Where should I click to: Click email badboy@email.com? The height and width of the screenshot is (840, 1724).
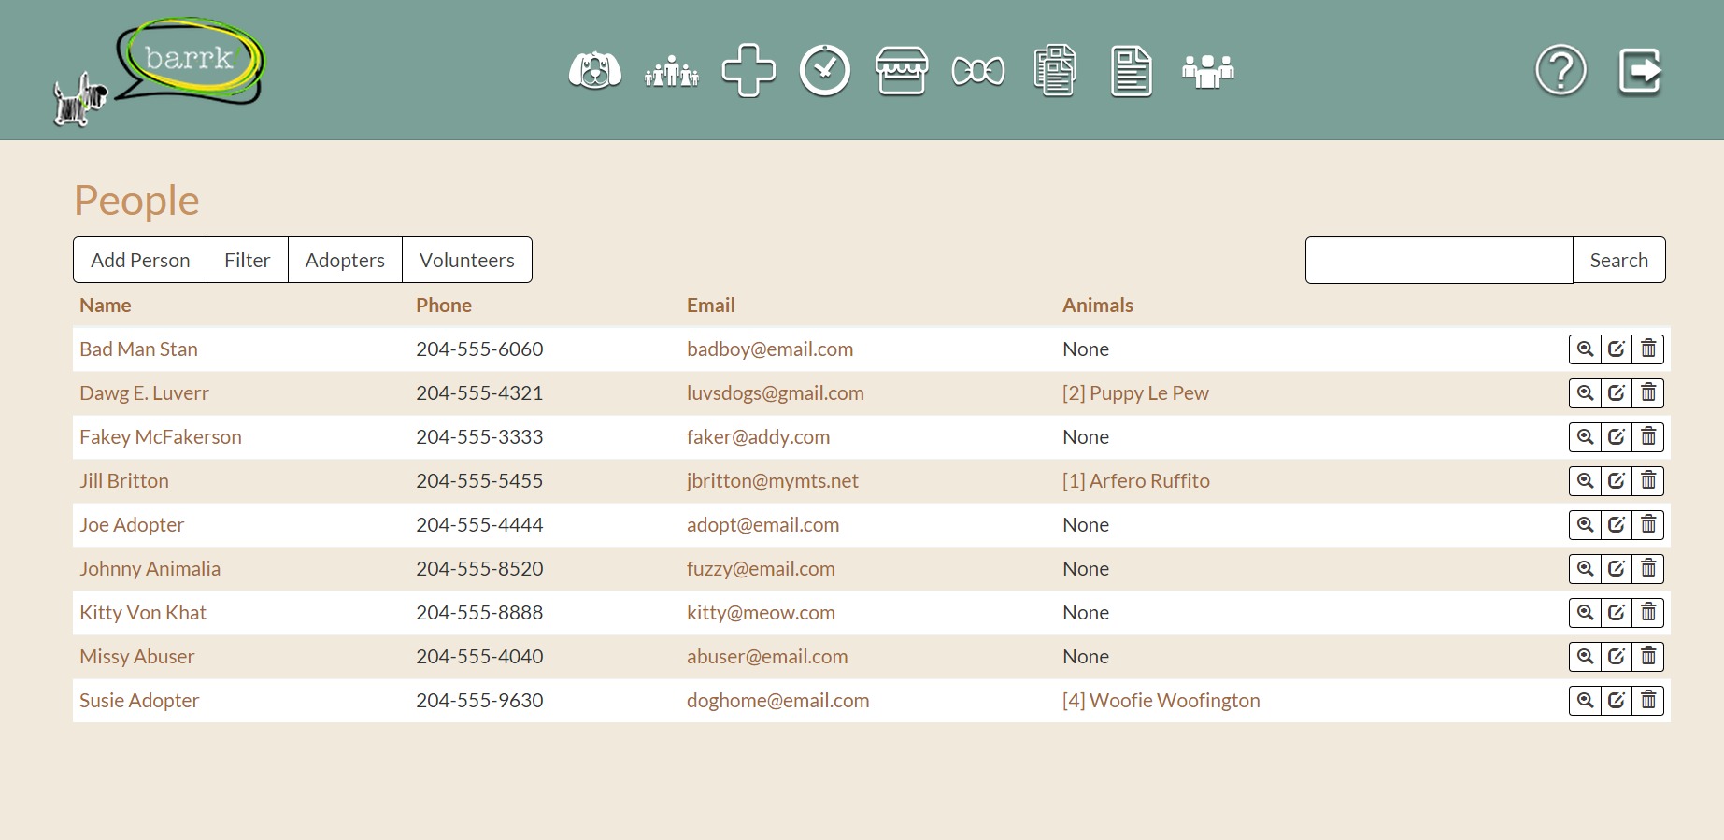(770, 349)
